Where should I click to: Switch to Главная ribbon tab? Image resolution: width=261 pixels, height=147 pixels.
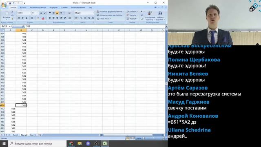coord(13,7)
